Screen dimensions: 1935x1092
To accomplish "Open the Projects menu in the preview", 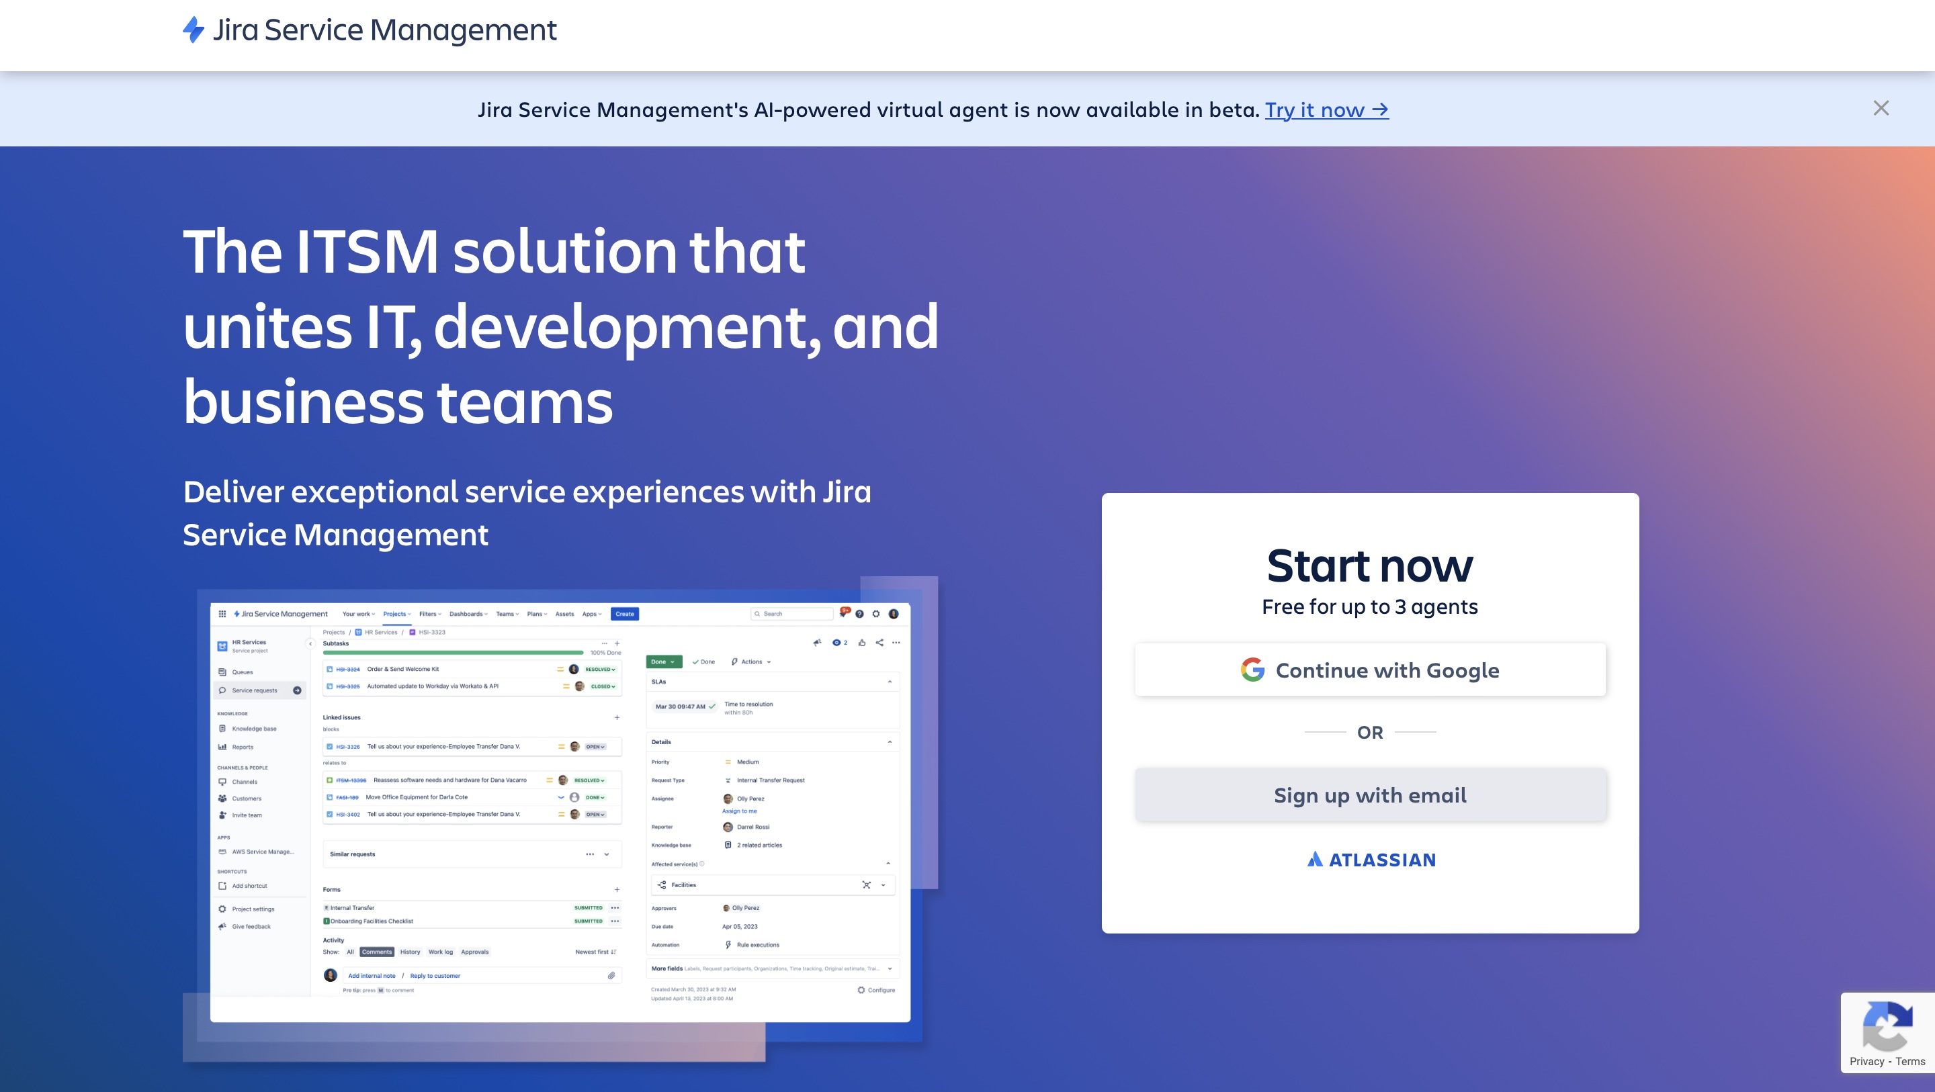I will click(396, 614).
